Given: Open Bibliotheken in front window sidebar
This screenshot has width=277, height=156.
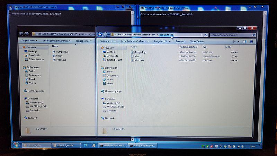Looking at the screenshot, I should pos(109,68).
